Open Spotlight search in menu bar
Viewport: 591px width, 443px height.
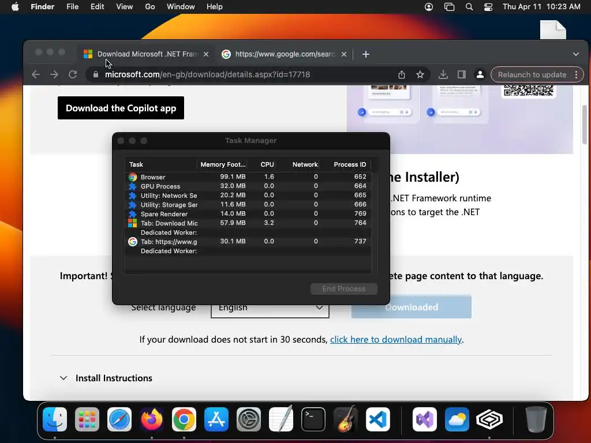pyautogui.click(x=469, y=7)
